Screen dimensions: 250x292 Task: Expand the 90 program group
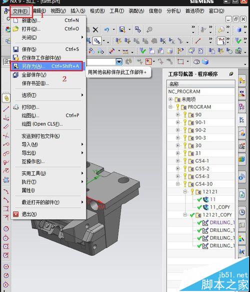pos(177,114)
